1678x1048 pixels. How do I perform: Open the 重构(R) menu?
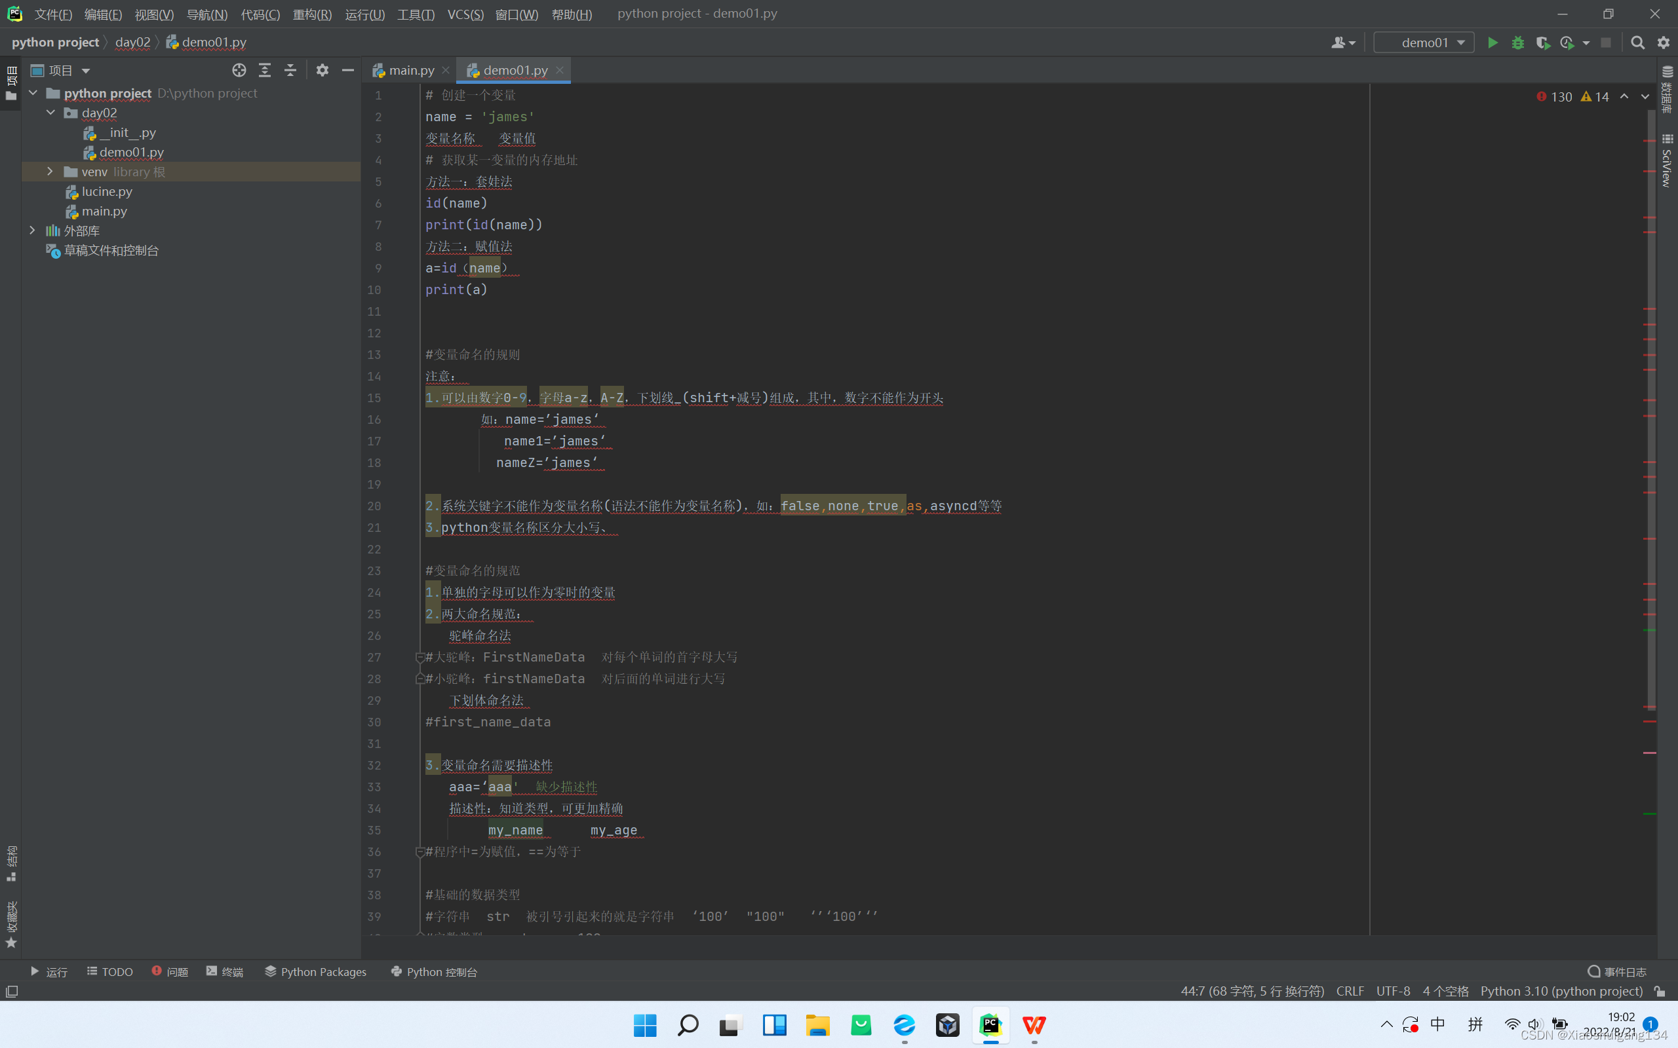312,14
